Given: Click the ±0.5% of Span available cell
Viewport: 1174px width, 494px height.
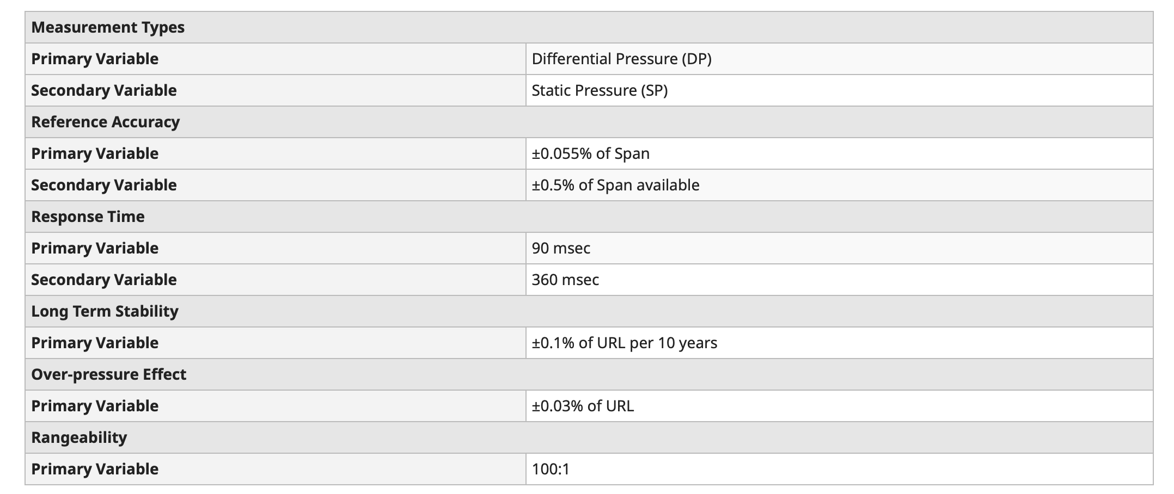Looking at the screenshot, I should coord(615,185).
